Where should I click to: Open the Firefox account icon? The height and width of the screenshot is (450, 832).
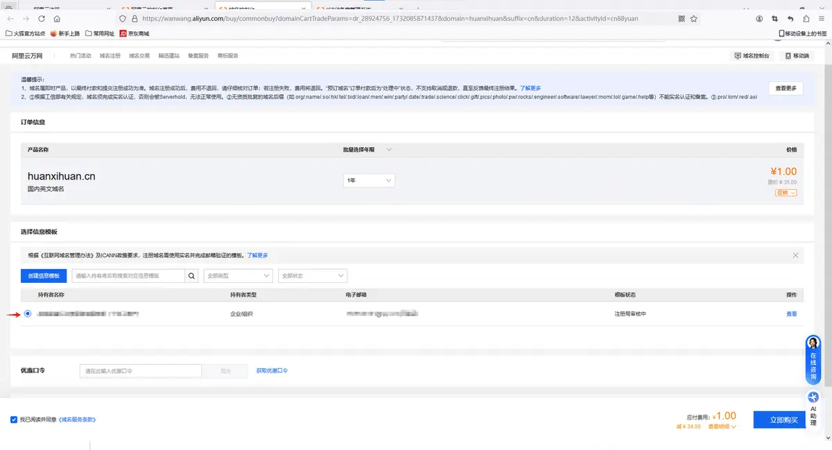(759, 19)
